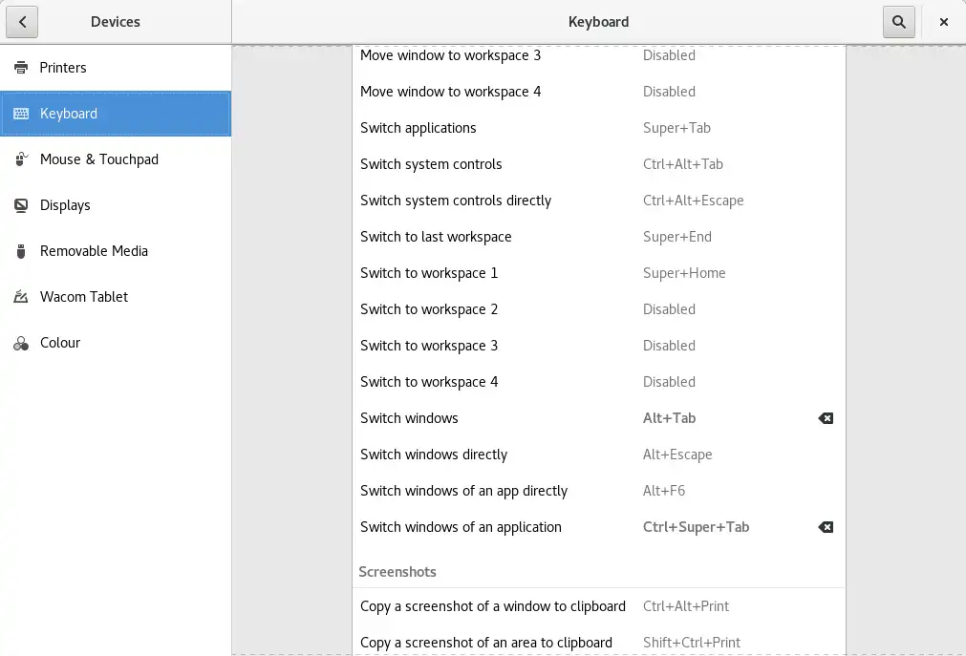
Task: Close the Keyboard settings window
Action: (944, 22)
